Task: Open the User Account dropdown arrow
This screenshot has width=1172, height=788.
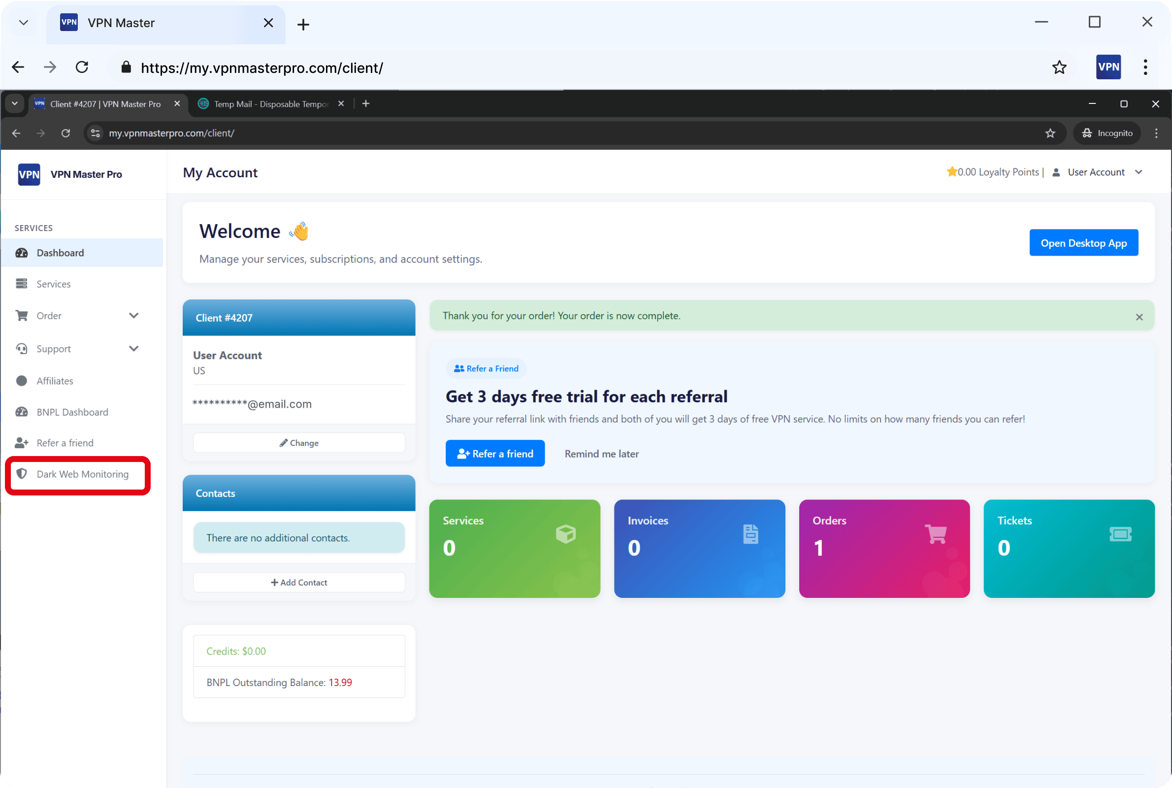Action: coord(1139,172)
